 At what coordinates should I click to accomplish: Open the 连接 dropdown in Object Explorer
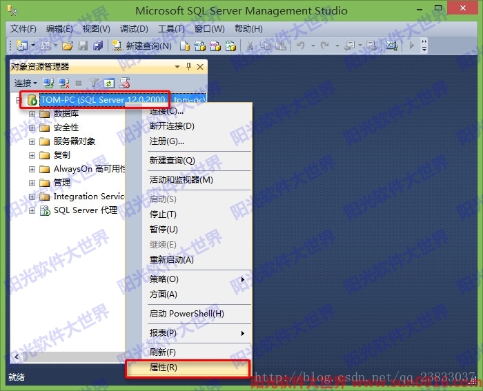point(26,83)
